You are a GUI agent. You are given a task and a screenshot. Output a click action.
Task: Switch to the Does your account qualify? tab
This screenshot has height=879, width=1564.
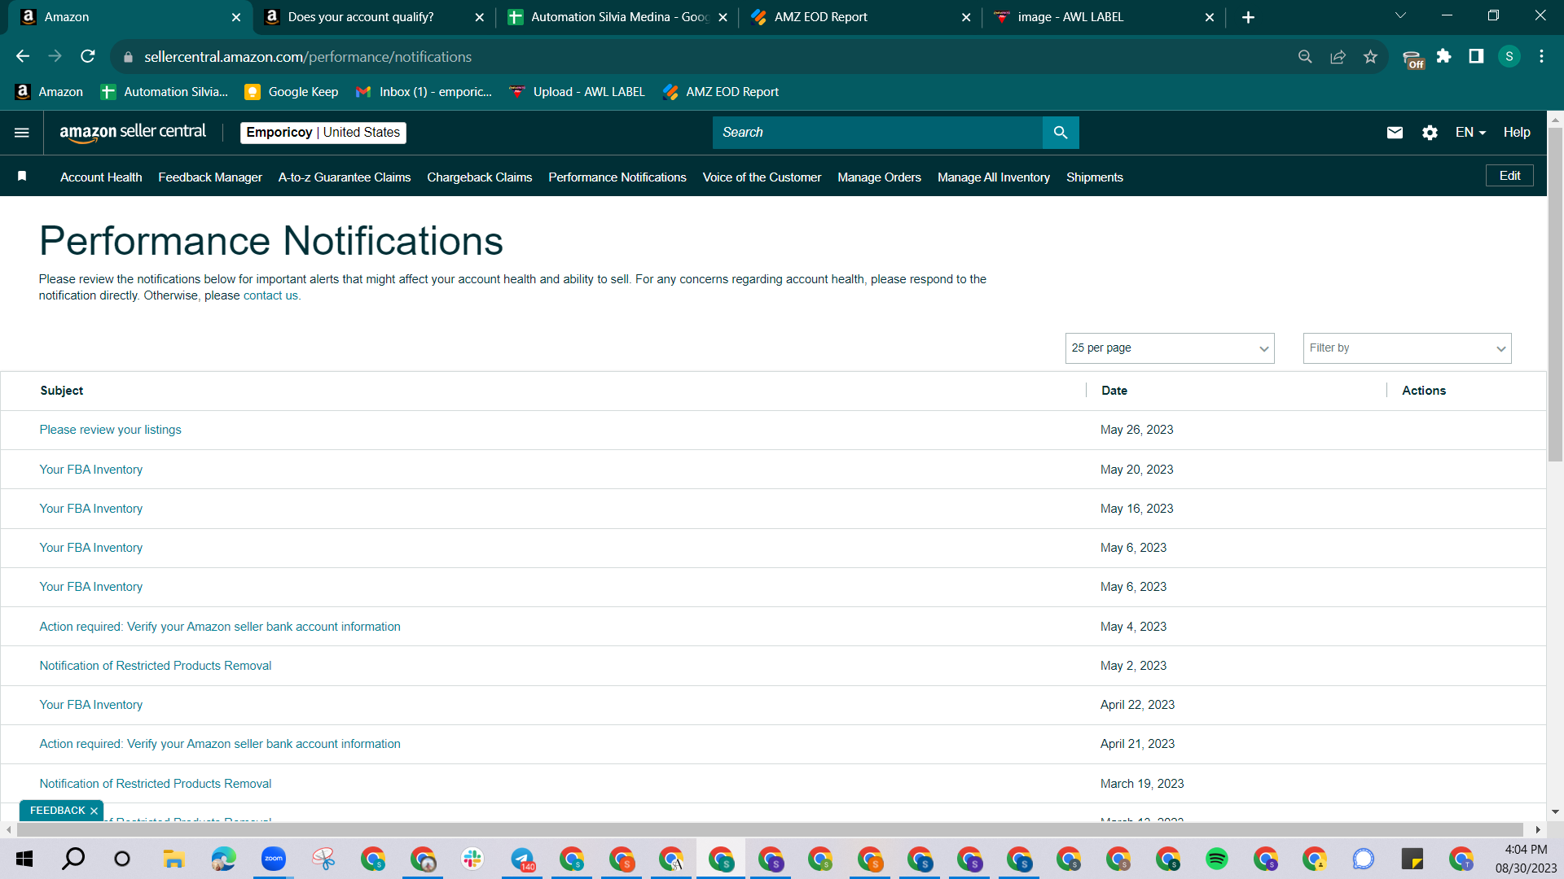374,17
